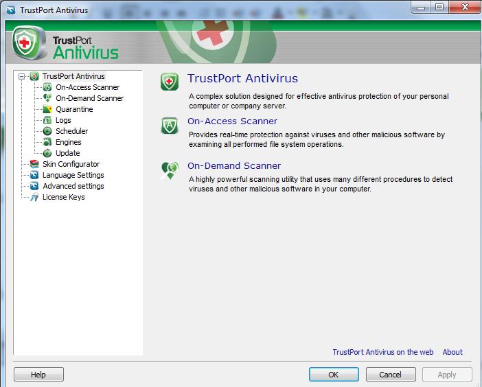This screenshot has height=387, width=482.
Task: Click the large On-Access Scanner shield icon
Action: 170,126
